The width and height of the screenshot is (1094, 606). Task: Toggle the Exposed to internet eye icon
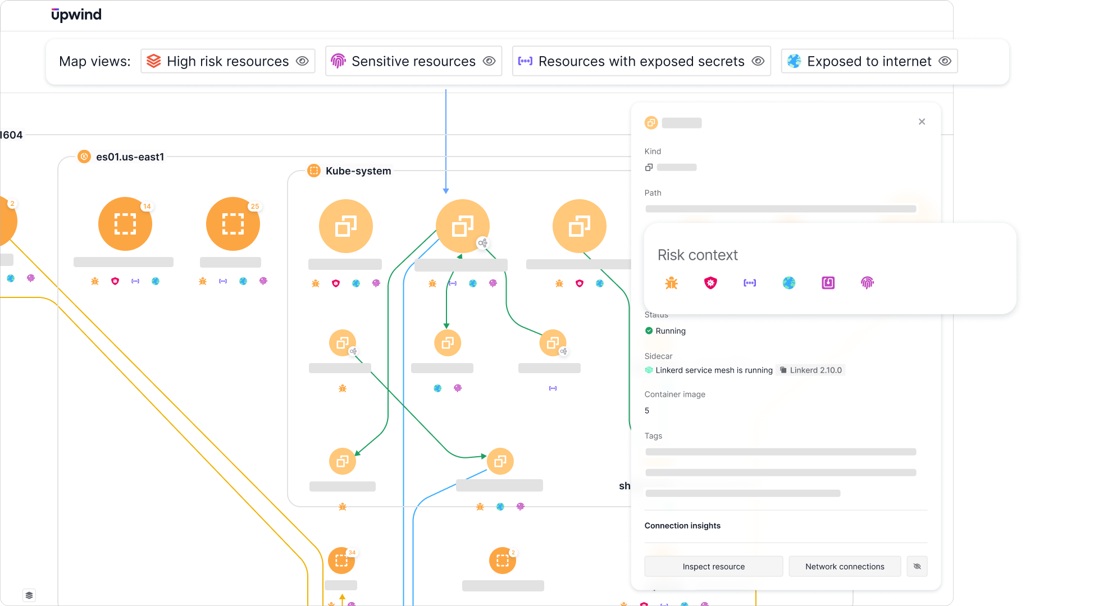[946, 61]
